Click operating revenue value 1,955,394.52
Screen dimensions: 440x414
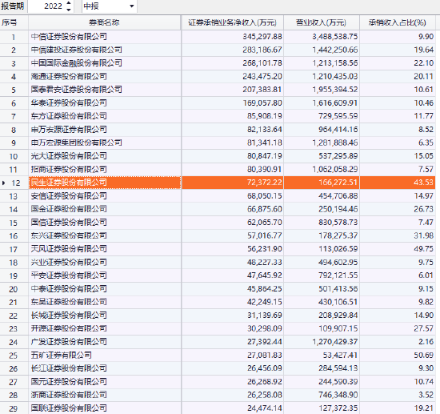click(335, 90)
